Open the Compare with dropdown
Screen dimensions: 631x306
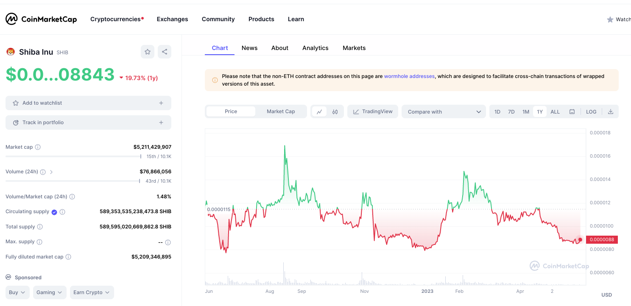point(444,112)
